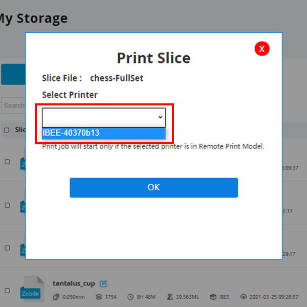The width and height of the screenshot is (307, 307).
Task: Click the upload cloud icon near 2021-03-25
Action: point(243,297)
